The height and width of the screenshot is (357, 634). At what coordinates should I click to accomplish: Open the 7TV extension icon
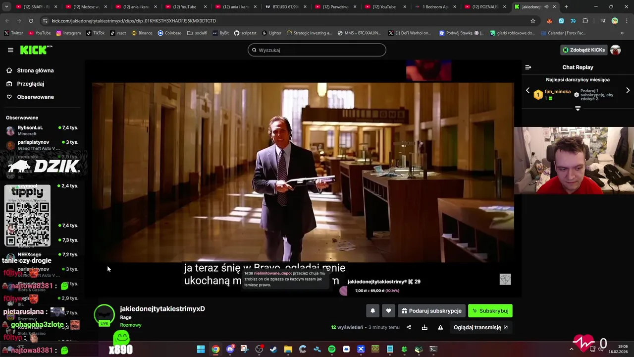tap(573, 21)
